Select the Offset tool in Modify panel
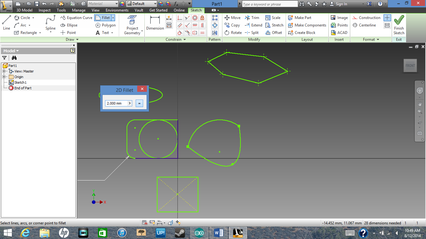Image resolution: width=426 pixels, height=239 pixels. coord(274,33)
